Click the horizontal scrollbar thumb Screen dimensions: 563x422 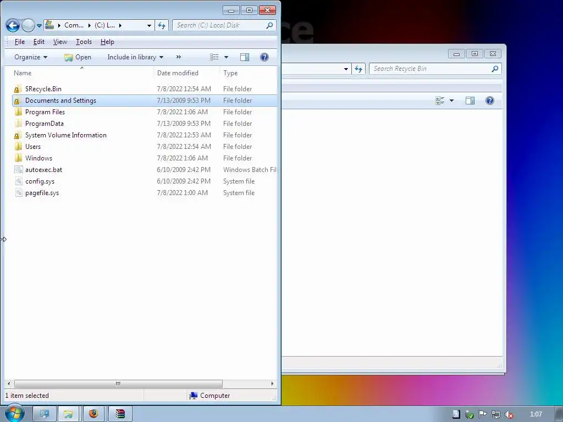(x=118, y=384)
